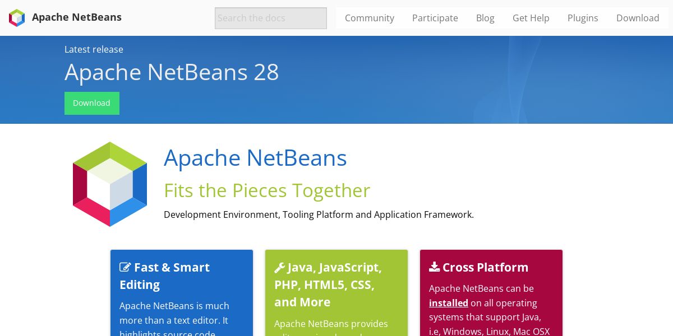Click the green Download button in banner
Viewport: 673px width, 336px height.
92,103
